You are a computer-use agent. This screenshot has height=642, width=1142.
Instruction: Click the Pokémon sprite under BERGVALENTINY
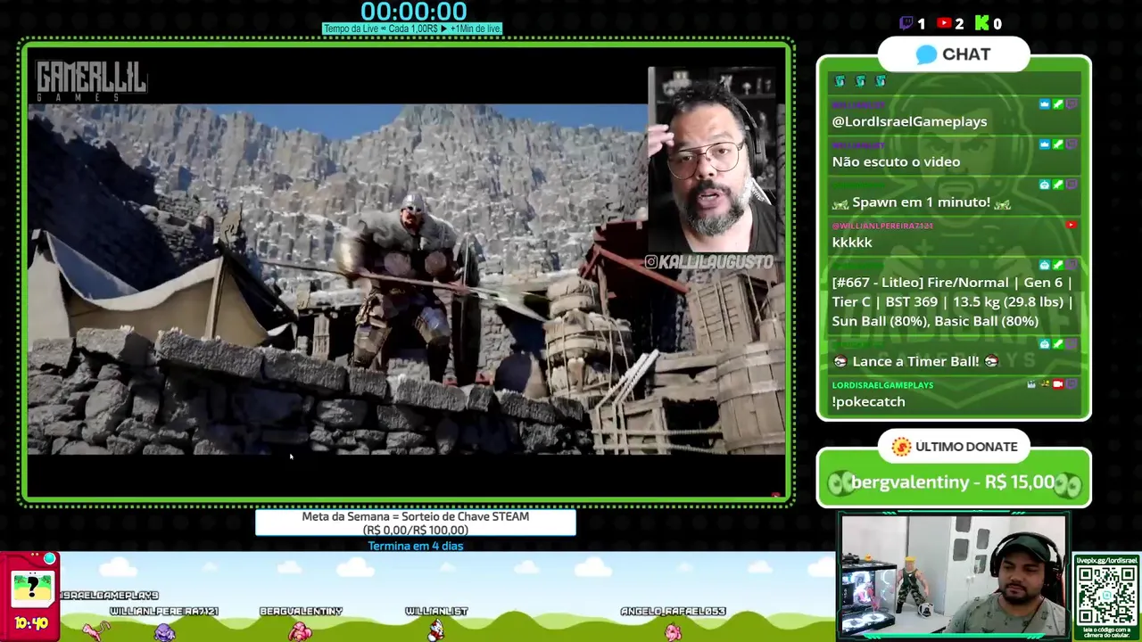[x=301, y=631]
